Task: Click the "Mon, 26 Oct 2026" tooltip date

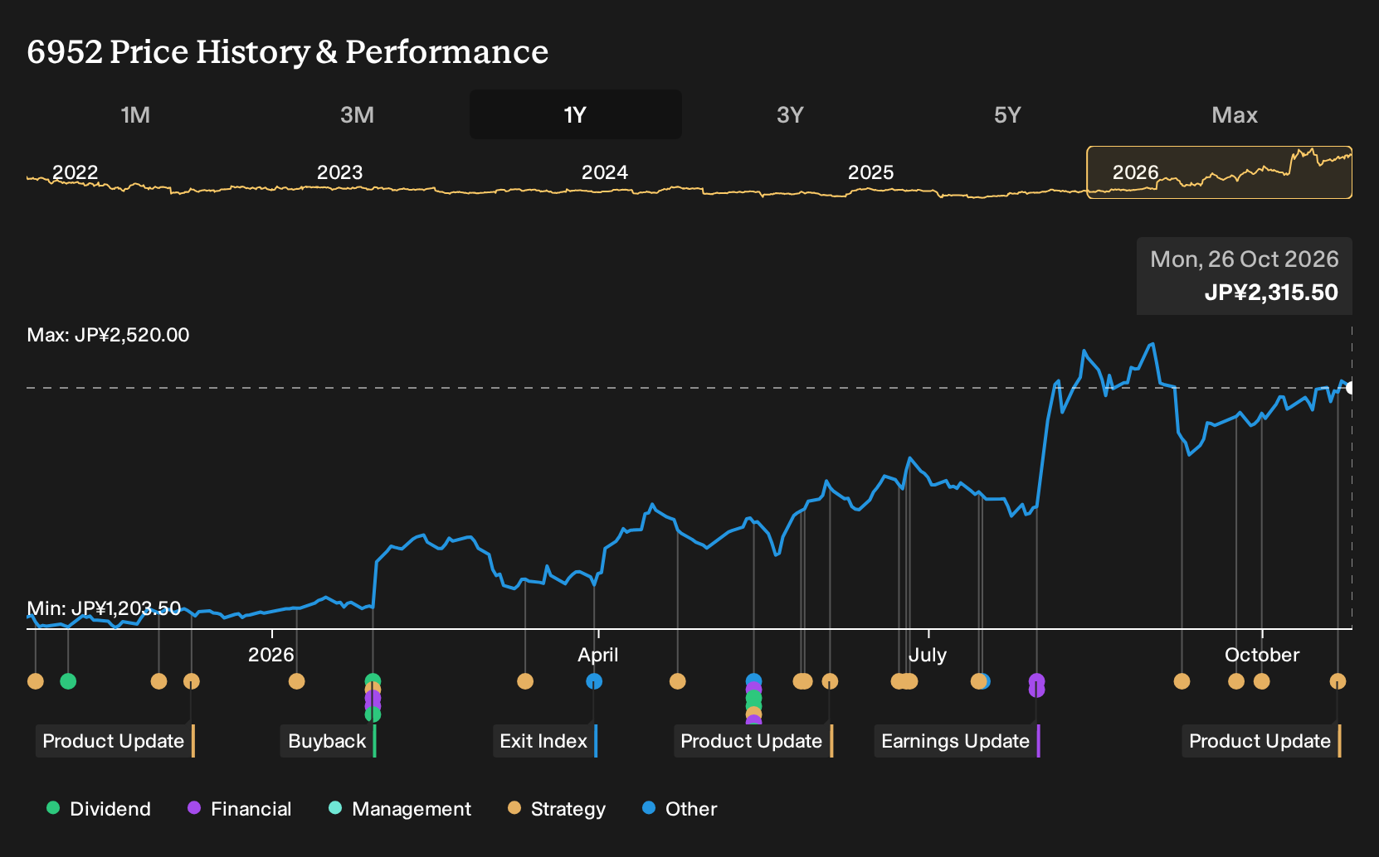Action: click(x=1244, y=259)
